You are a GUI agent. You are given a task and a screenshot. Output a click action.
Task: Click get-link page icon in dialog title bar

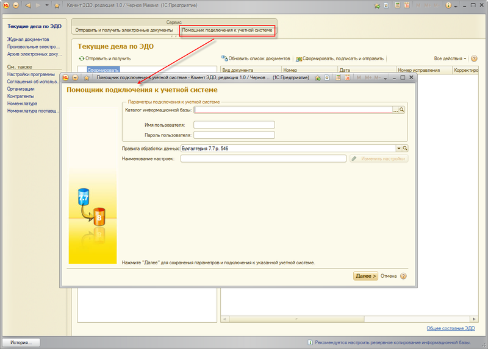327,78
